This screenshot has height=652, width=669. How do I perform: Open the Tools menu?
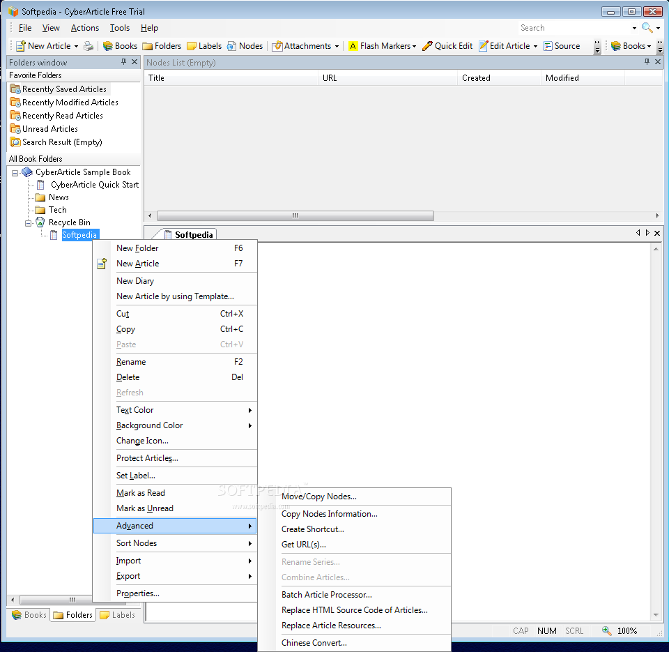click(119, 28)
